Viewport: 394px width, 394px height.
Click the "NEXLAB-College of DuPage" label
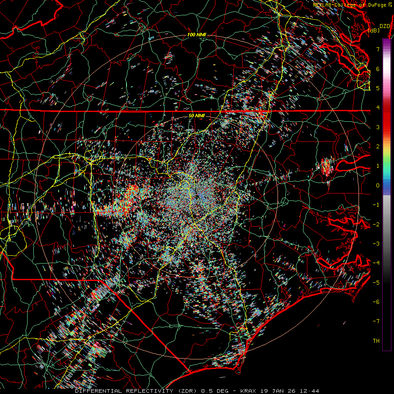[350, 5]
